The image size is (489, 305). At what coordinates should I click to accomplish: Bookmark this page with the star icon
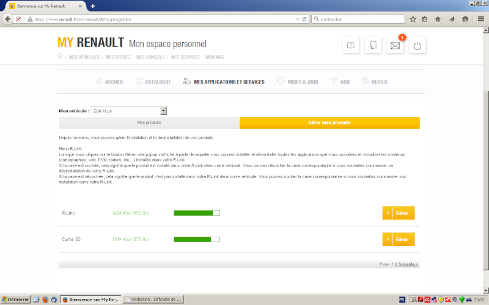413,20
